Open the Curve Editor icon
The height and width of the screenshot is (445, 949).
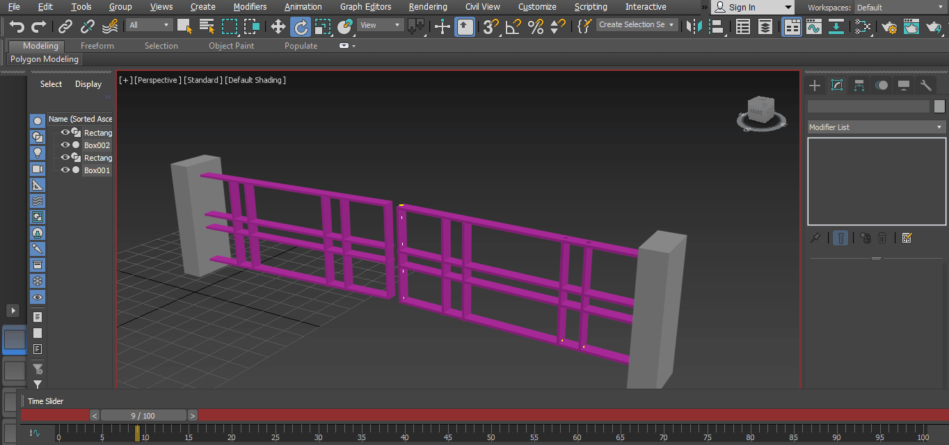(x=814, y=26)
